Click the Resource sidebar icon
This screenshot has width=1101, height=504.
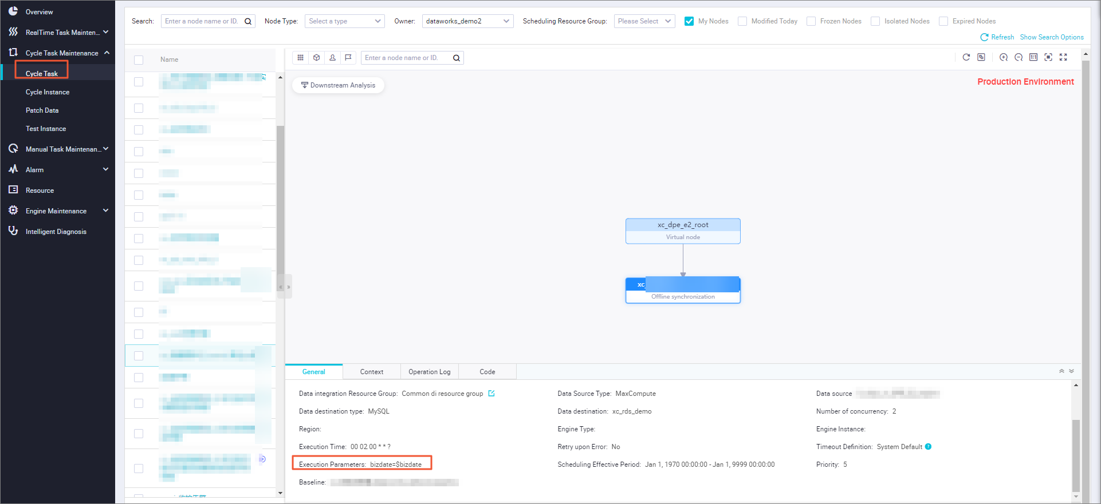[x=13, y=190]
